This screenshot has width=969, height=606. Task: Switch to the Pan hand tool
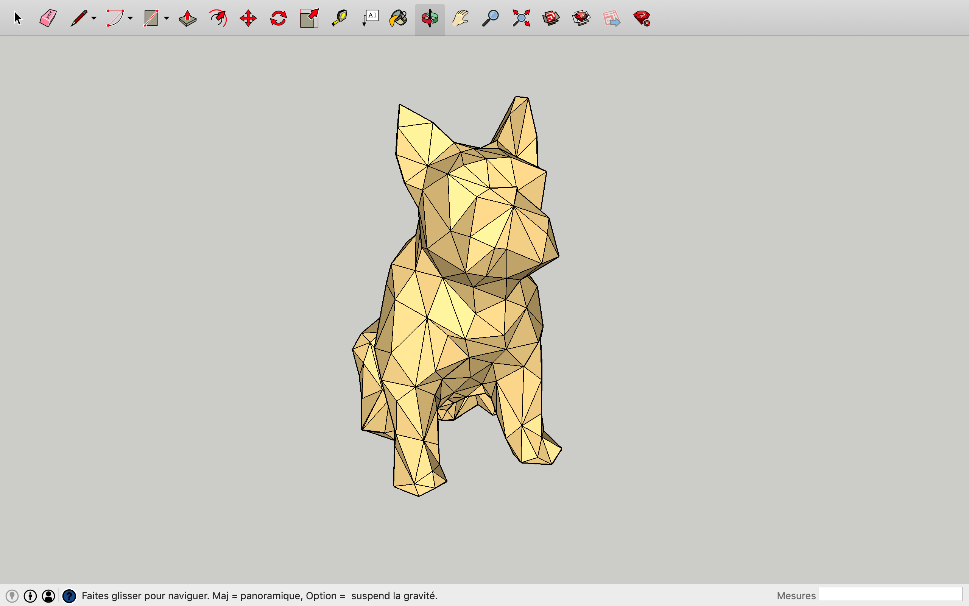coord(460,18)
